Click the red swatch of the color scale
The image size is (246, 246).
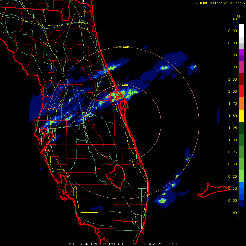pos(241,91)
